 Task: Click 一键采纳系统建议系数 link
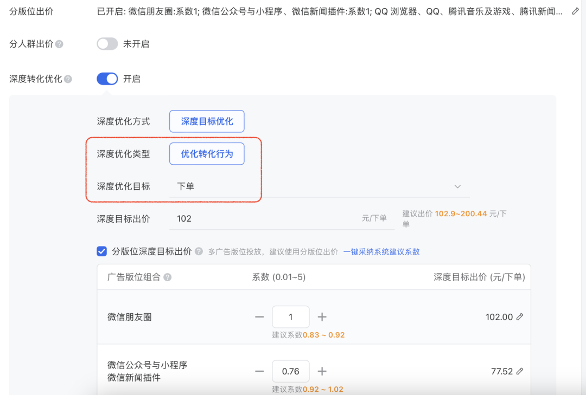pyautogui.click(x=381, y=252)
